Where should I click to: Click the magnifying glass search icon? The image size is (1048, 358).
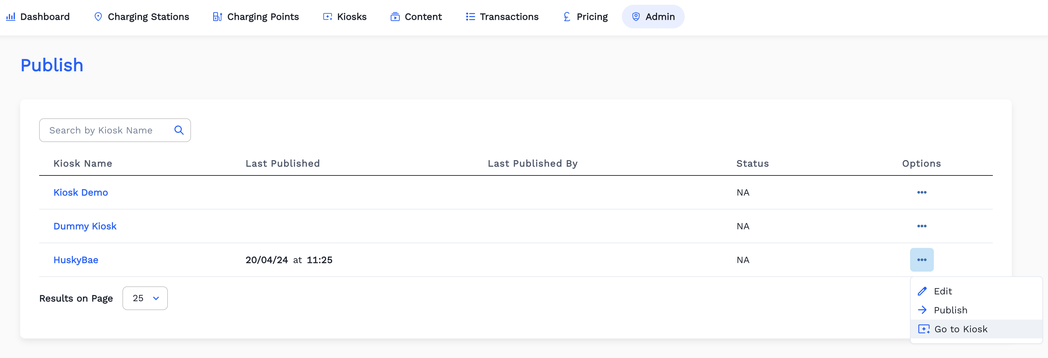[x=179, y=130]
